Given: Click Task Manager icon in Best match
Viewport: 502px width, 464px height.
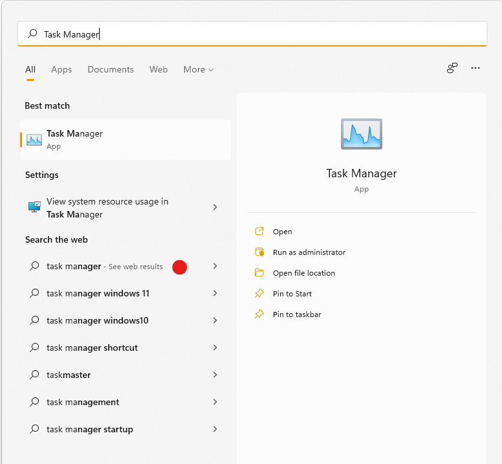Looking at the screenshot, I should pyautogui.click(x=34, y=140).
